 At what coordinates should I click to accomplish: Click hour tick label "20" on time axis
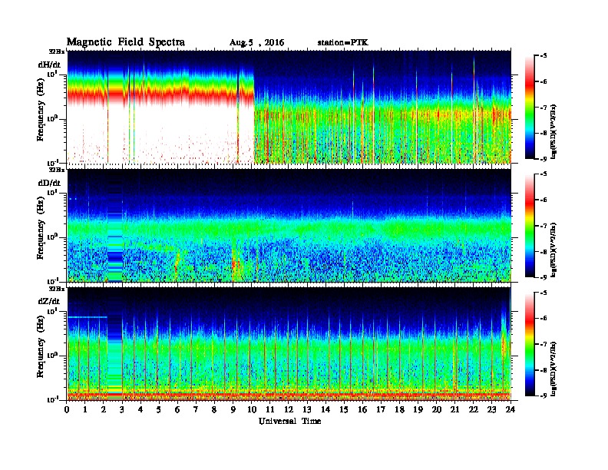pos(437,410)
